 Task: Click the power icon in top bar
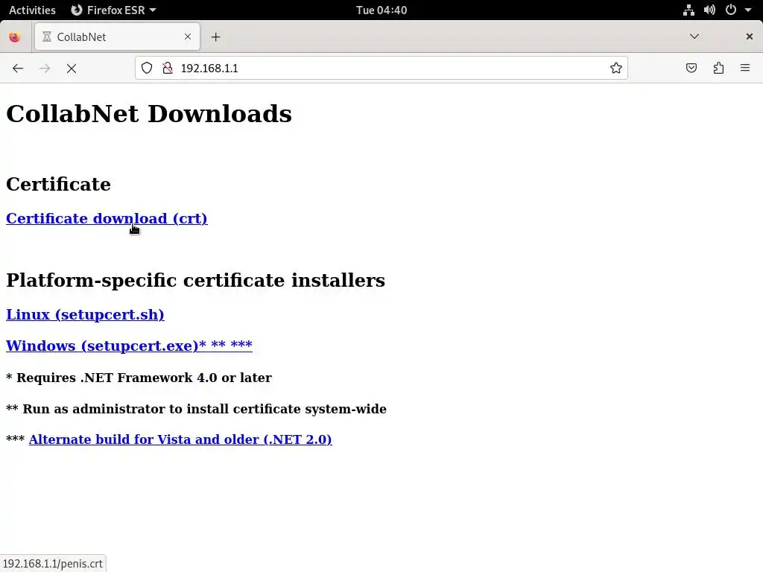(731, 10)
